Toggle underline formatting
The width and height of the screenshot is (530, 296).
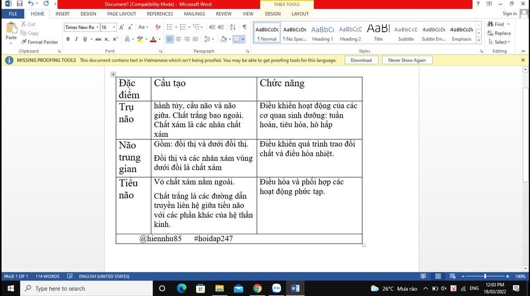coord(85,39)
